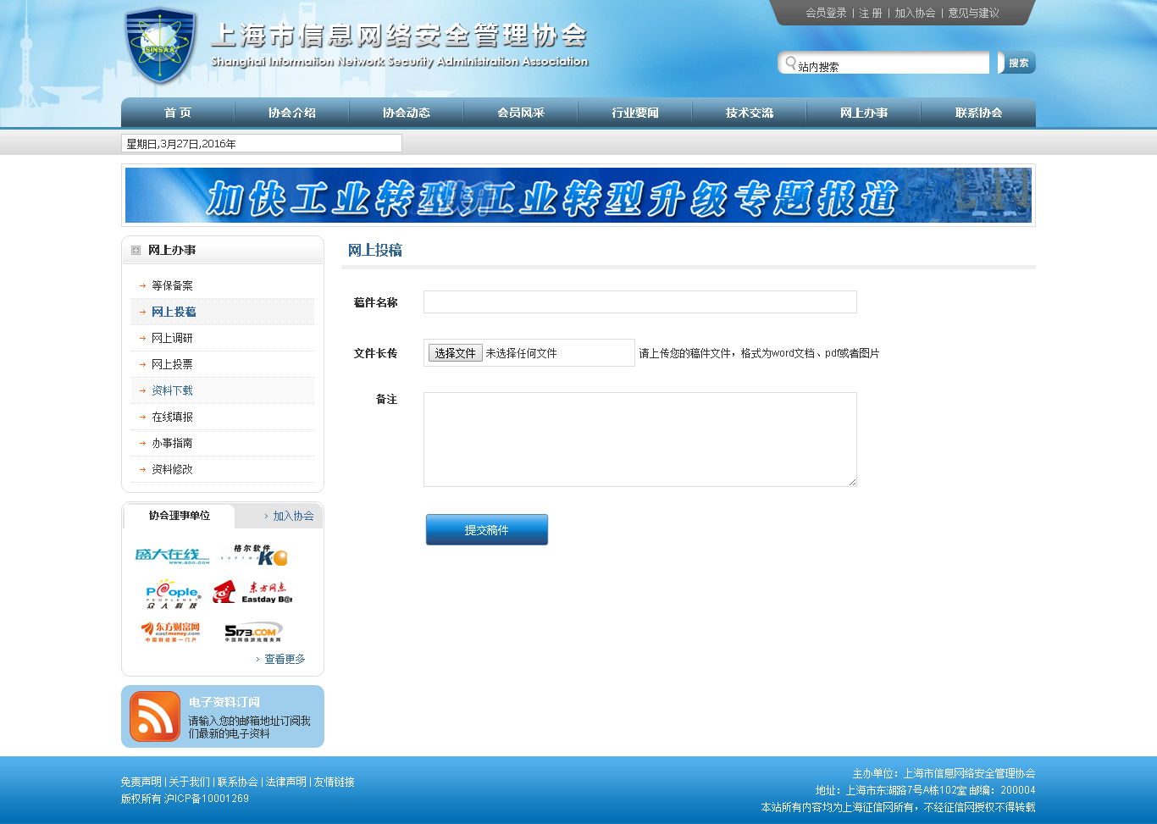Click the 东方财富网 logo
The height and width of the screenshot is (824, 1157).
pyautogui.click(x=171, y=632)
